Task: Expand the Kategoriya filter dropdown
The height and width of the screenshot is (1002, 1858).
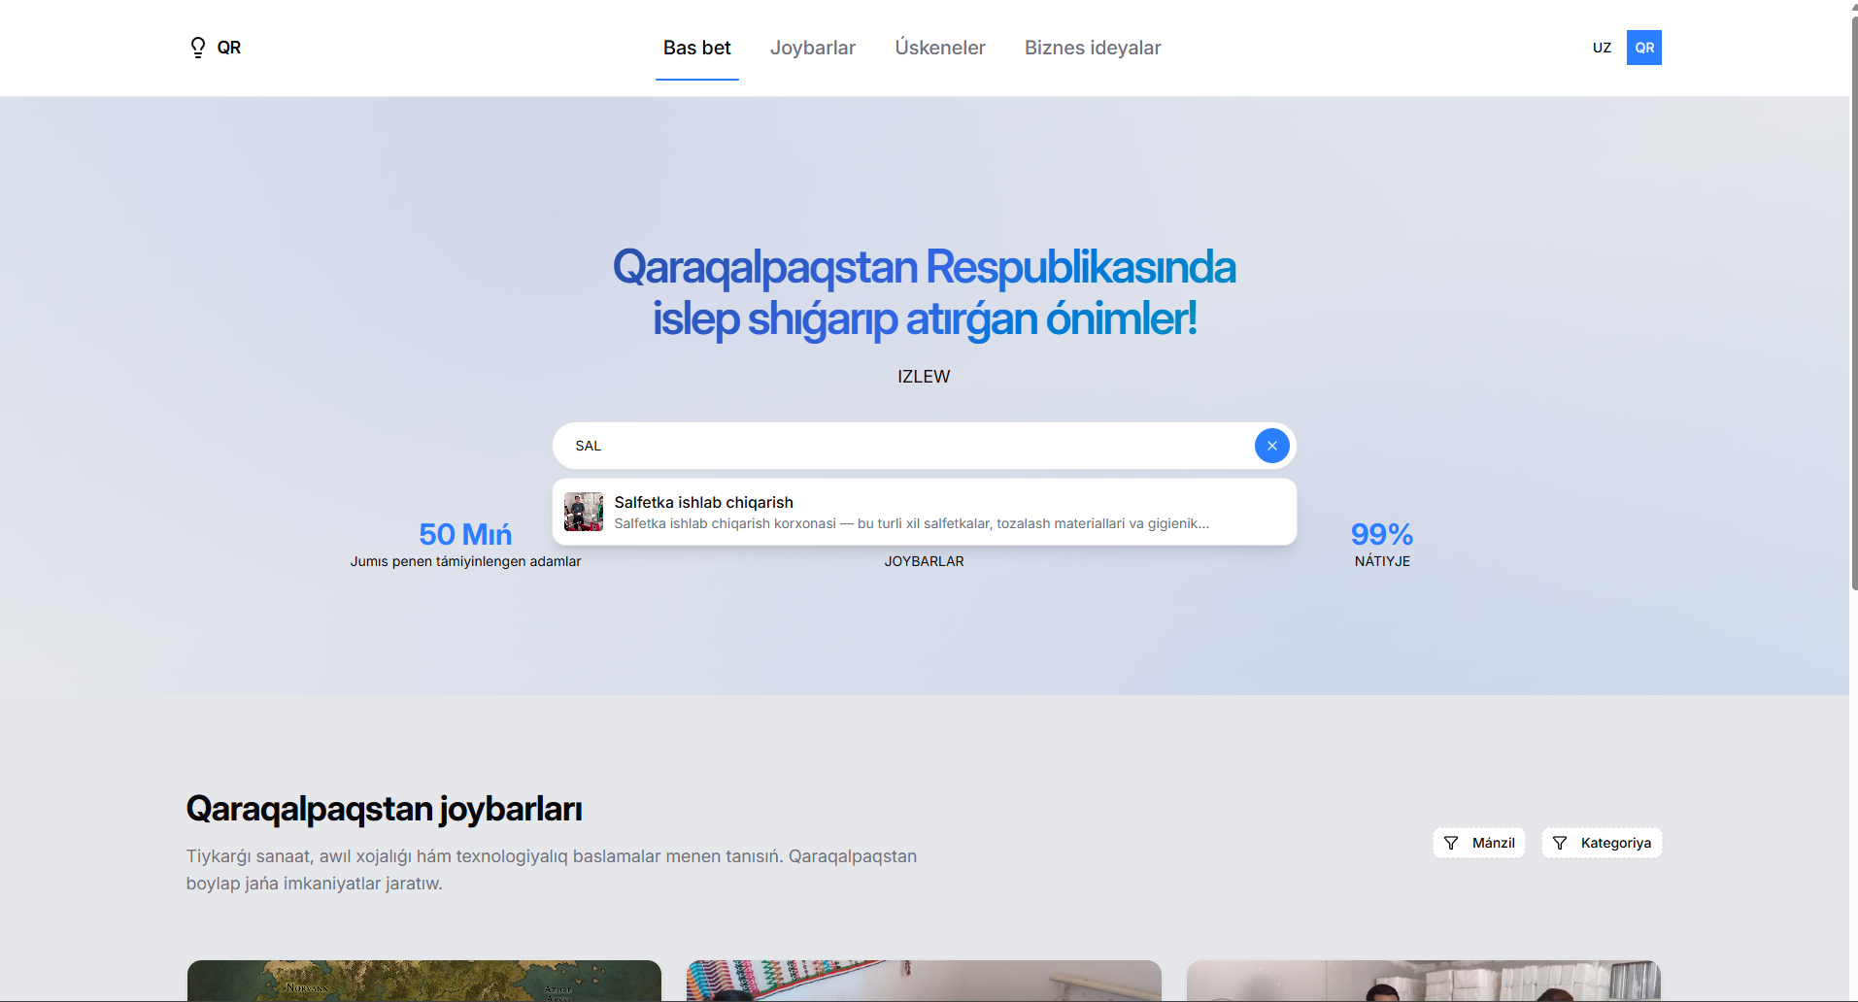Action: point(1602,843)
